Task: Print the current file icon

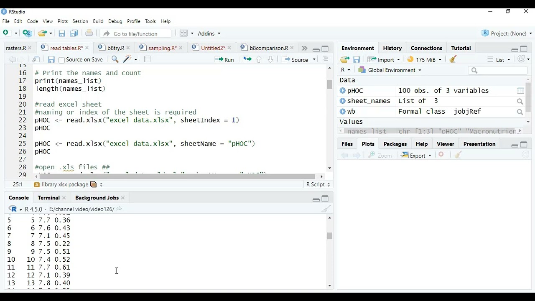Action: tap(89, 33)
